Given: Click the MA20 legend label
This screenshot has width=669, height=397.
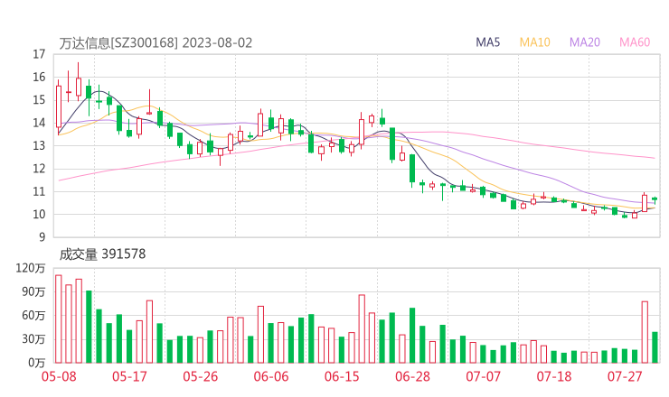Looking at the screenshot, I should pos(585,42).
